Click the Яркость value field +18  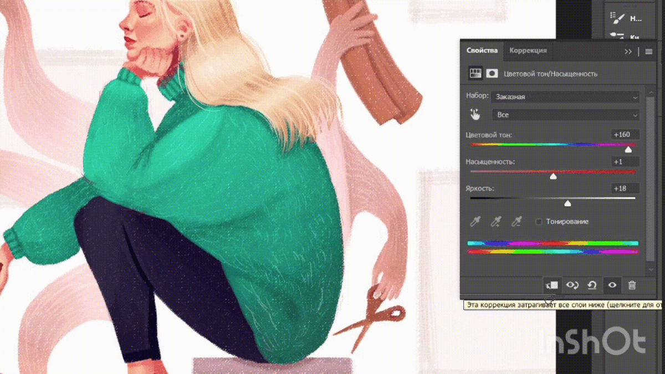point(625,188)
